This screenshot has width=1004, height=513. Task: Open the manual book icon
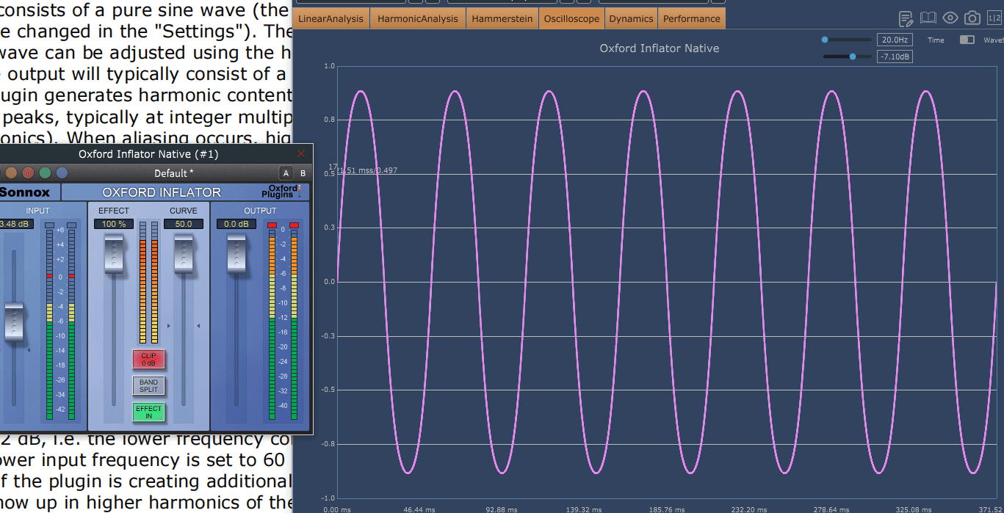(x=928, y=18)
